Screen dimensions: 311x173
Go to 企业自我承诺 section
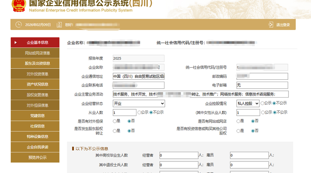click(35, 147)
